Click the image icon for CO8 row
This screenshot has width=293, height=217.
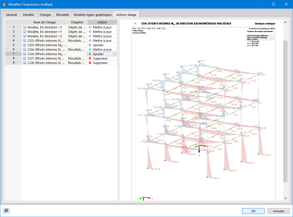click(x=24, y=63)
